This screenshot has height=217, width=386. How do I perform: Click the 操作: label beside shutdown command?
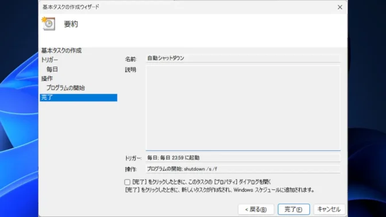130,169
